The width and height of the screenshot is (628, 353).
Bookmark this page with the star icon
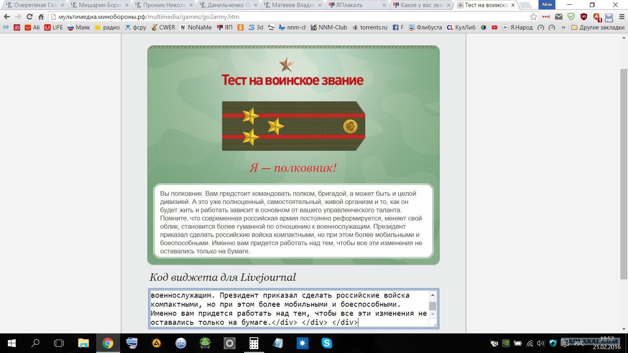tap(533, 17)
